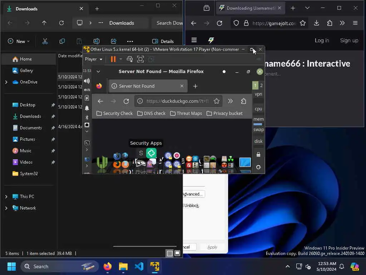Expand the Network tree node
Viewport: 366px width, 275px height.
(x=6, y=208)
